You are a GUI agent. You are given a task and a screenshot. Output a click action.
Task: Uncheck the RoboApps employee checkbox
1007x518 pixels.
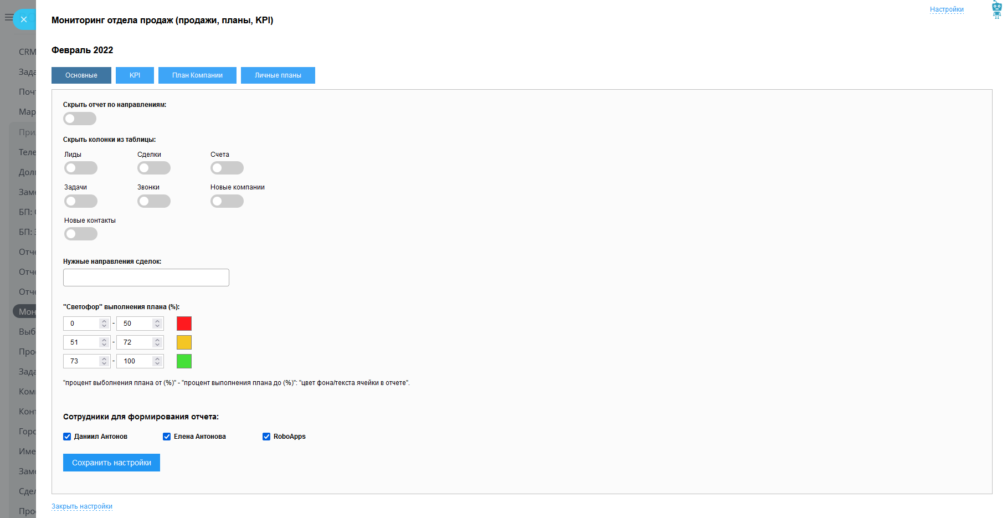(x=266, y=437)
